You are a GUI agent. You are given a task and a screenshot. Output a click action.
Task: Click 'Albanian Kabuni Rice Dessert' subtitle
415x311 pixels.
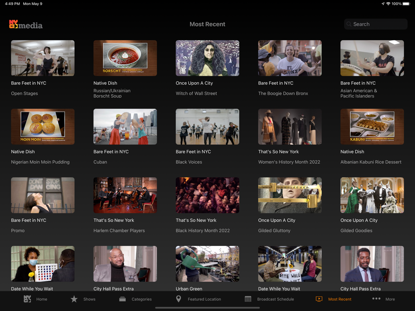(x=371, y=162)
